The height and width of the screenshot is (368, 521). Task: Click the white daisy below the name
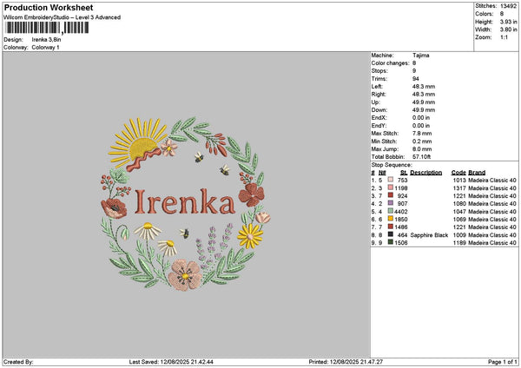tap(148, 231)
